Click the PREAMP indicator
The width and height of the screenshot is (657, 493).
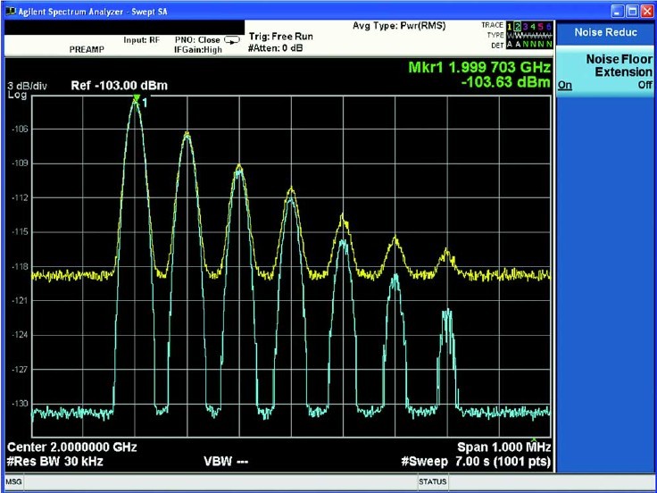pos(87,49)
